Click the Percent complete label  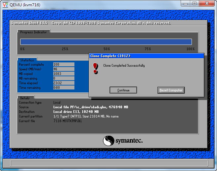(x=31, y=64)
